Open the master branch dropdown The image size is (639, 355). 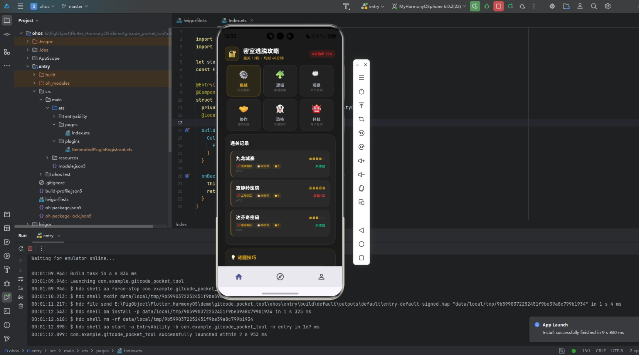(x=75, y=6)
